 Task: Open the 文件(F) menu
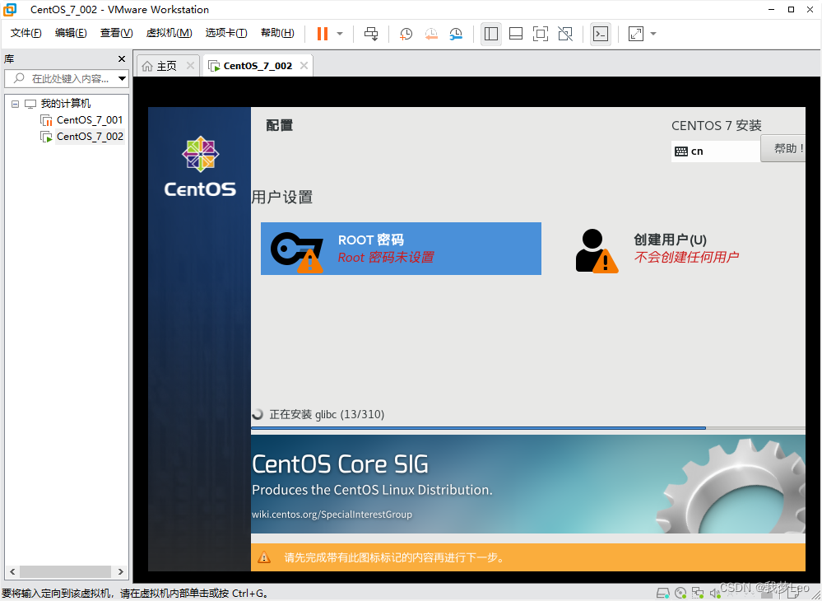(26, 33)
